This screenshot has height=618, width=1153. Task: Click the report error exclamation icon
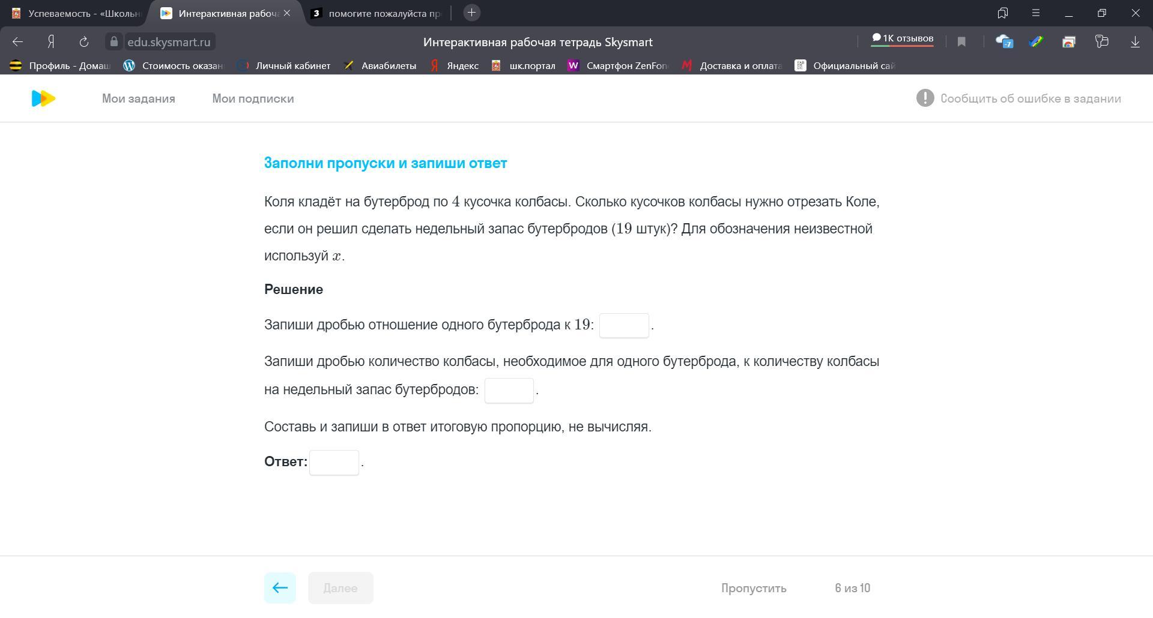point(925,98)
